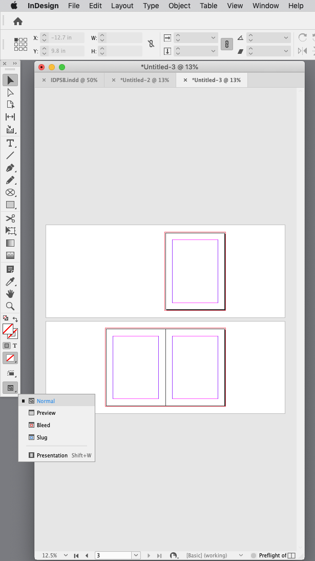Select the Hand tool
Screen dimensions: 315x561
10,294
